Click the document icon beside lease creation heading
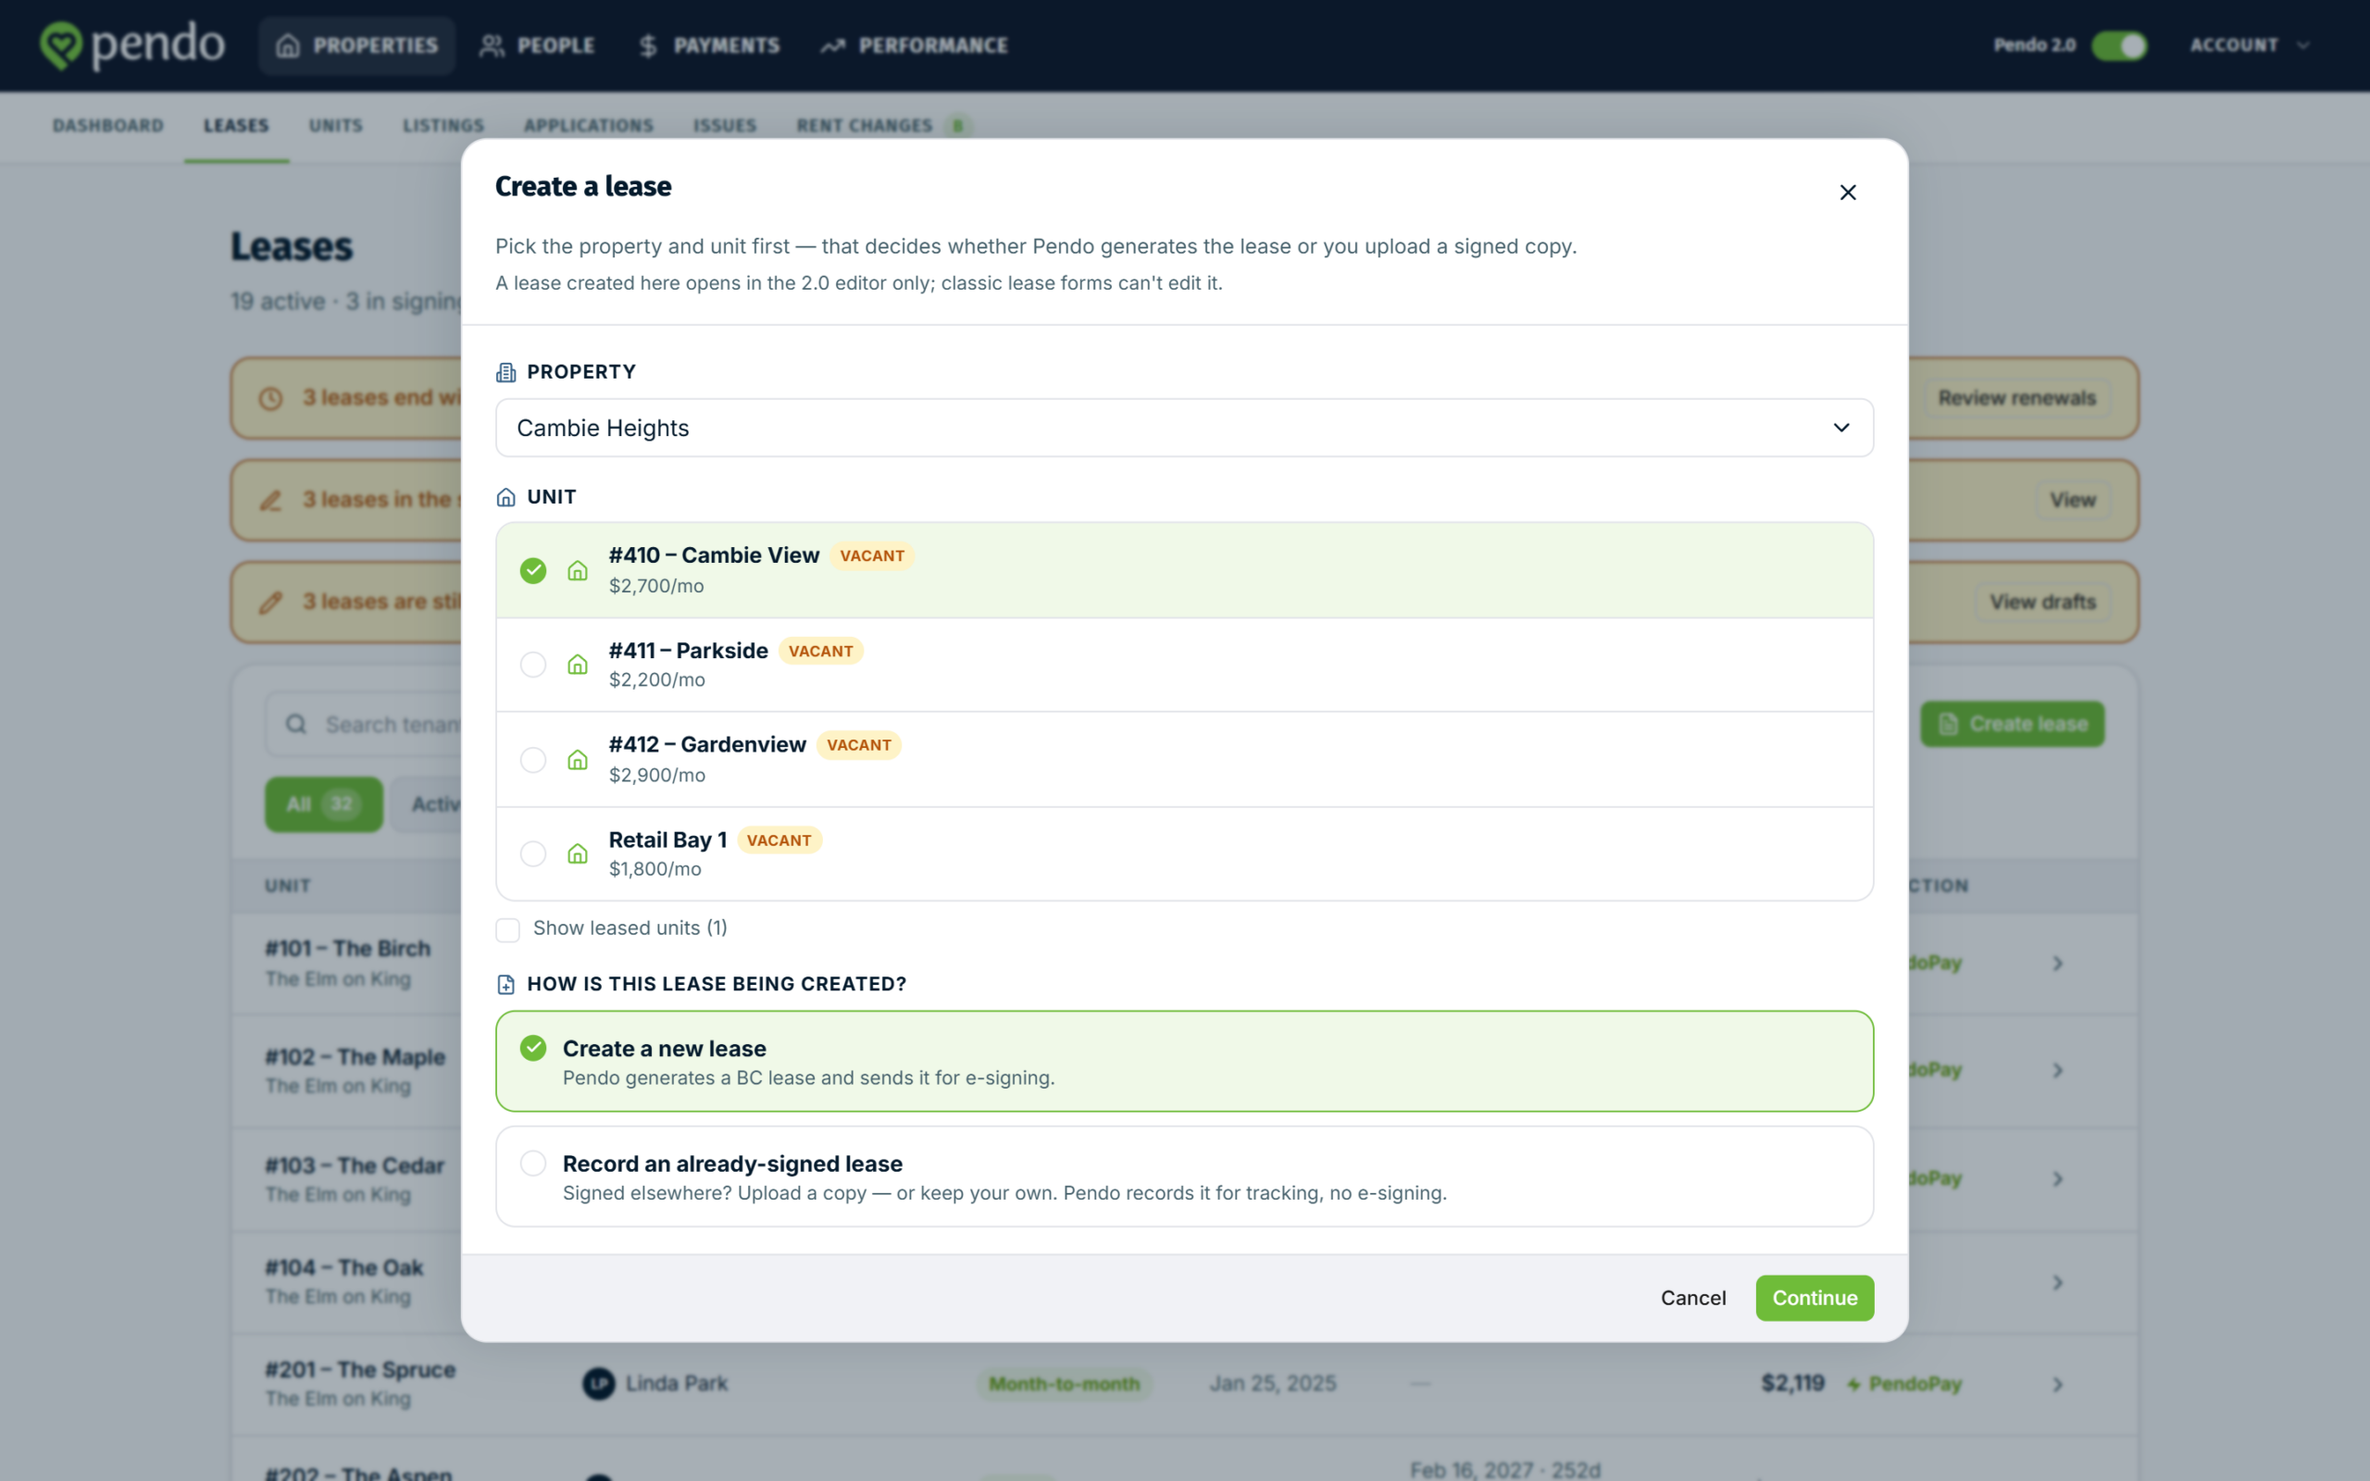The height and width of the screenshot is (1481, 2370). tap(506, 984)
